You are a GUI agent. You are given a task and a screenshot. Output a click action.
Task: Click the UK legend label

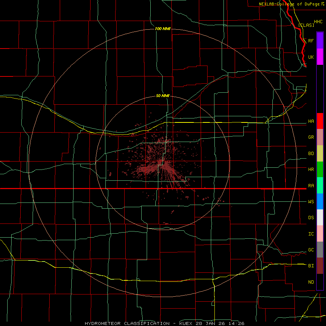[x=311, y=57]
